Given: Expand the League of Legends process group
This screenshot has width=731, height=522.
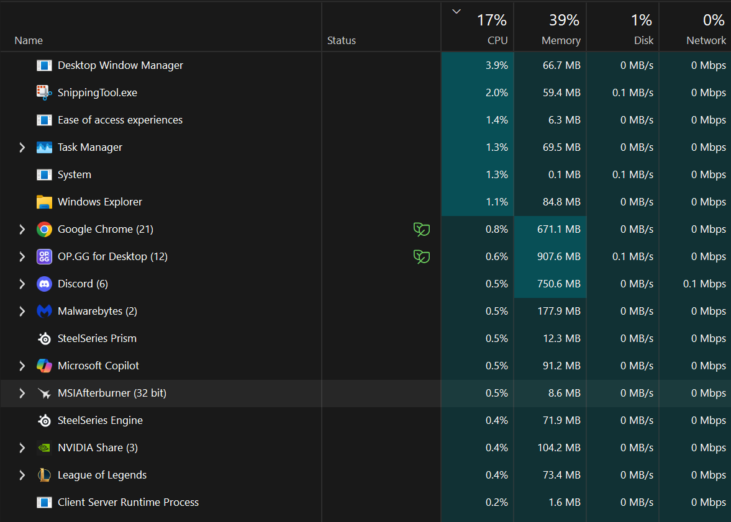Looking at the screenshot, I should (x=22, y=475).
